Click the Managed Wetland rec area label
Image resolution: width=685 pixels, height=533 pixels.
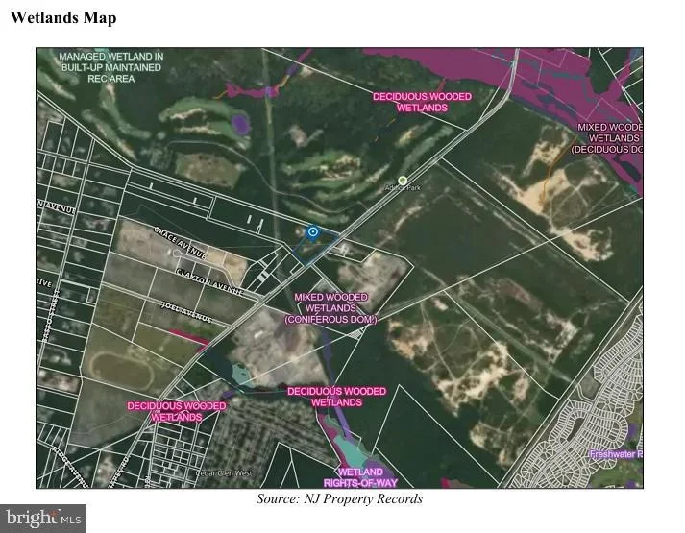point(110,67)
